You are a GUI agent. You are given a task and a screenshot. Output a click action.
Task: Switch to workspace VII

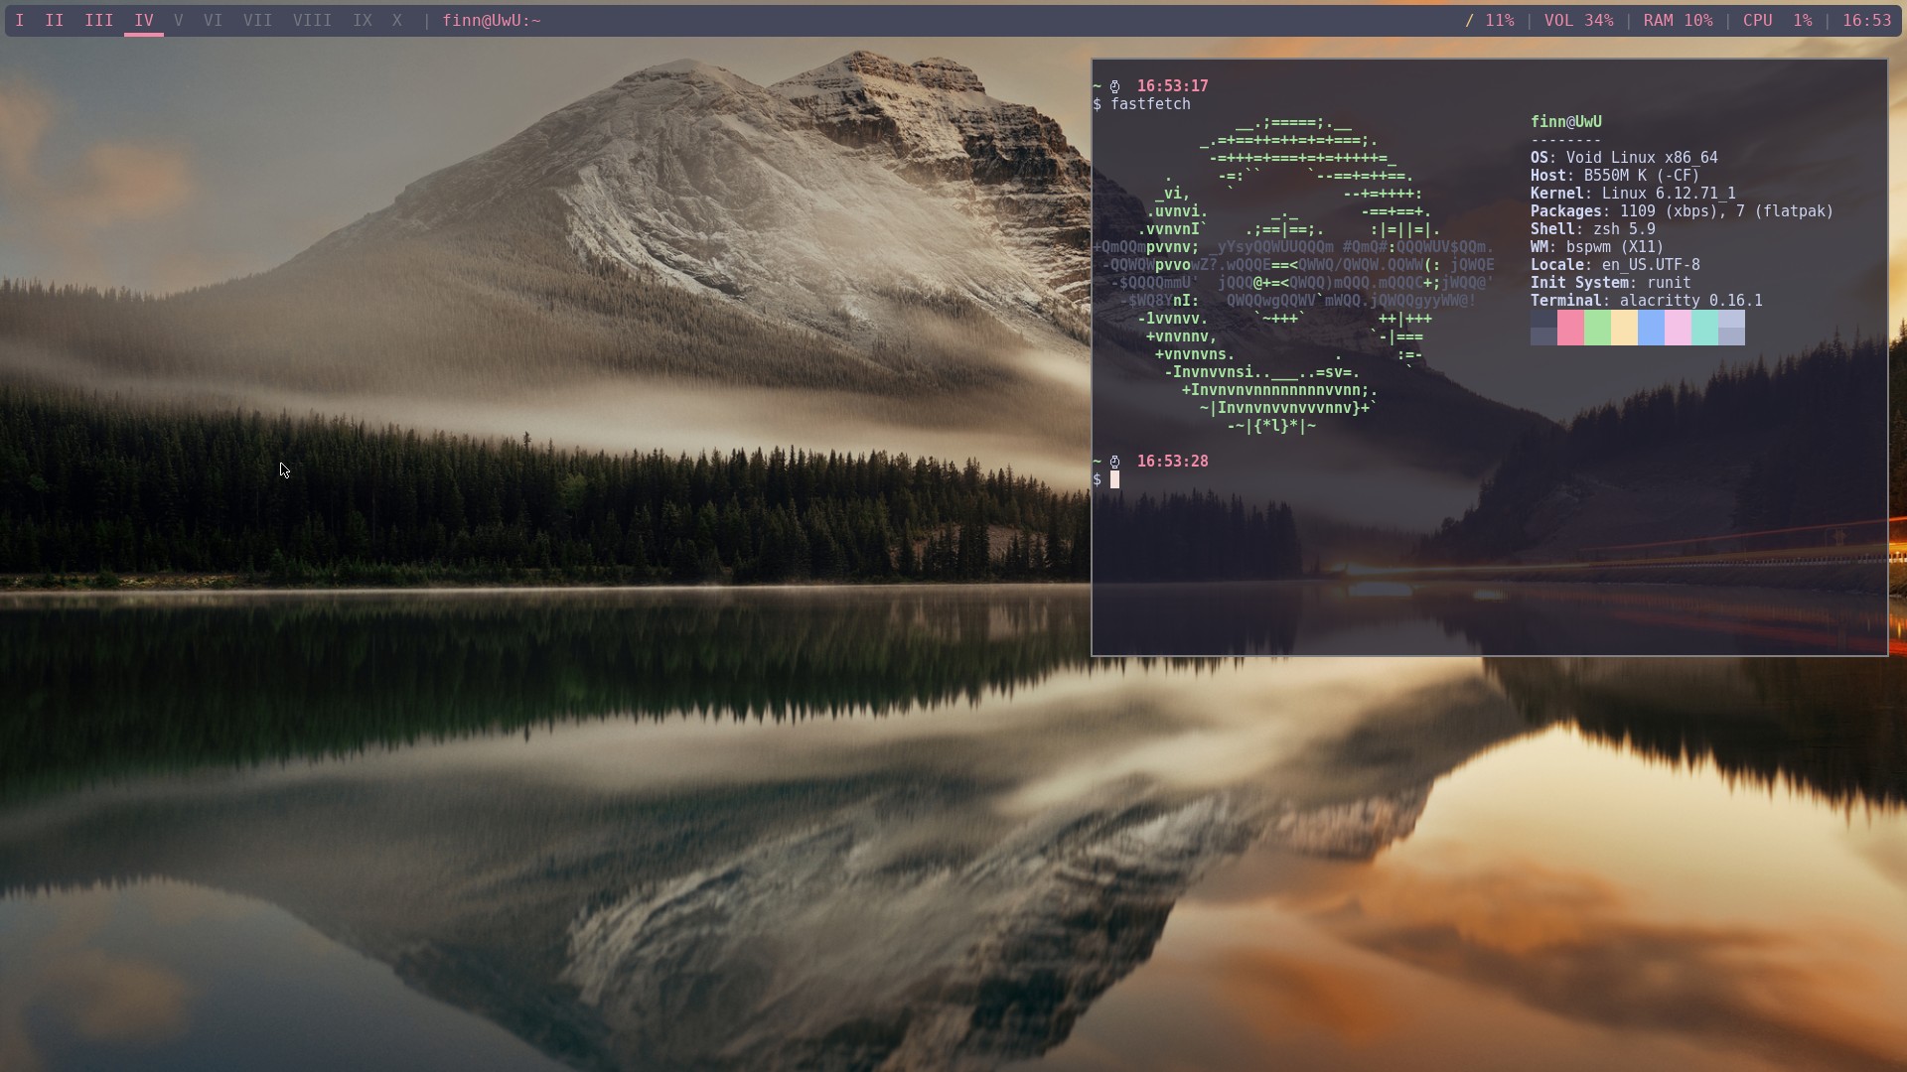(x=257, y=20)
